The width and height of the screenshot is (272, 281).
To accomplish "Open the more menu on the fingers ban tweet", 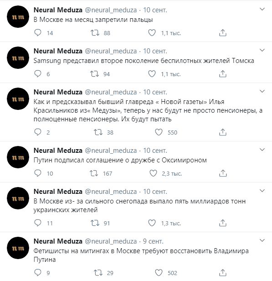I will tap(262, 9).
